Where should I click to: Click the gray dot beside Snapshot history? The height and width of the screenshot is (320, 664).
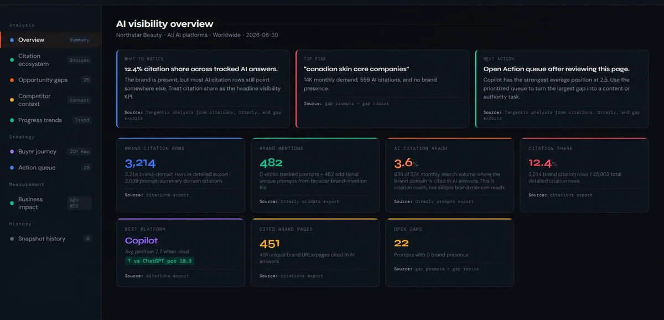[x=12, y=239]
